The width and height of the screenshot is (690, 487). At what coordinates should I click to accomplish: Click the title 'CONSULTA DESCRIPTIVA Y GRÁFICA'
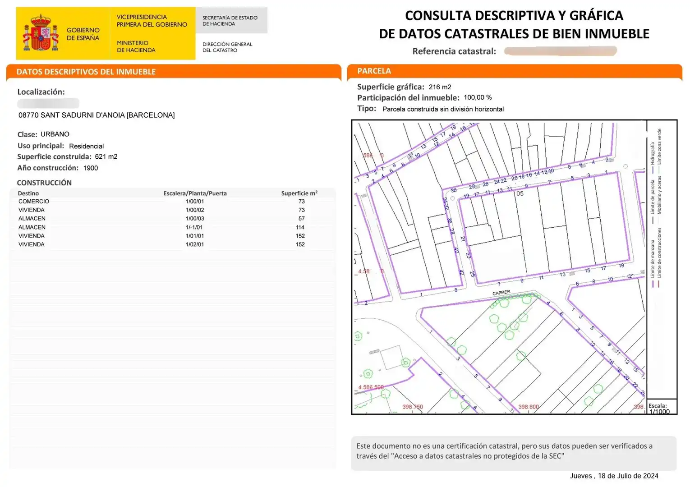coord(514,15)
